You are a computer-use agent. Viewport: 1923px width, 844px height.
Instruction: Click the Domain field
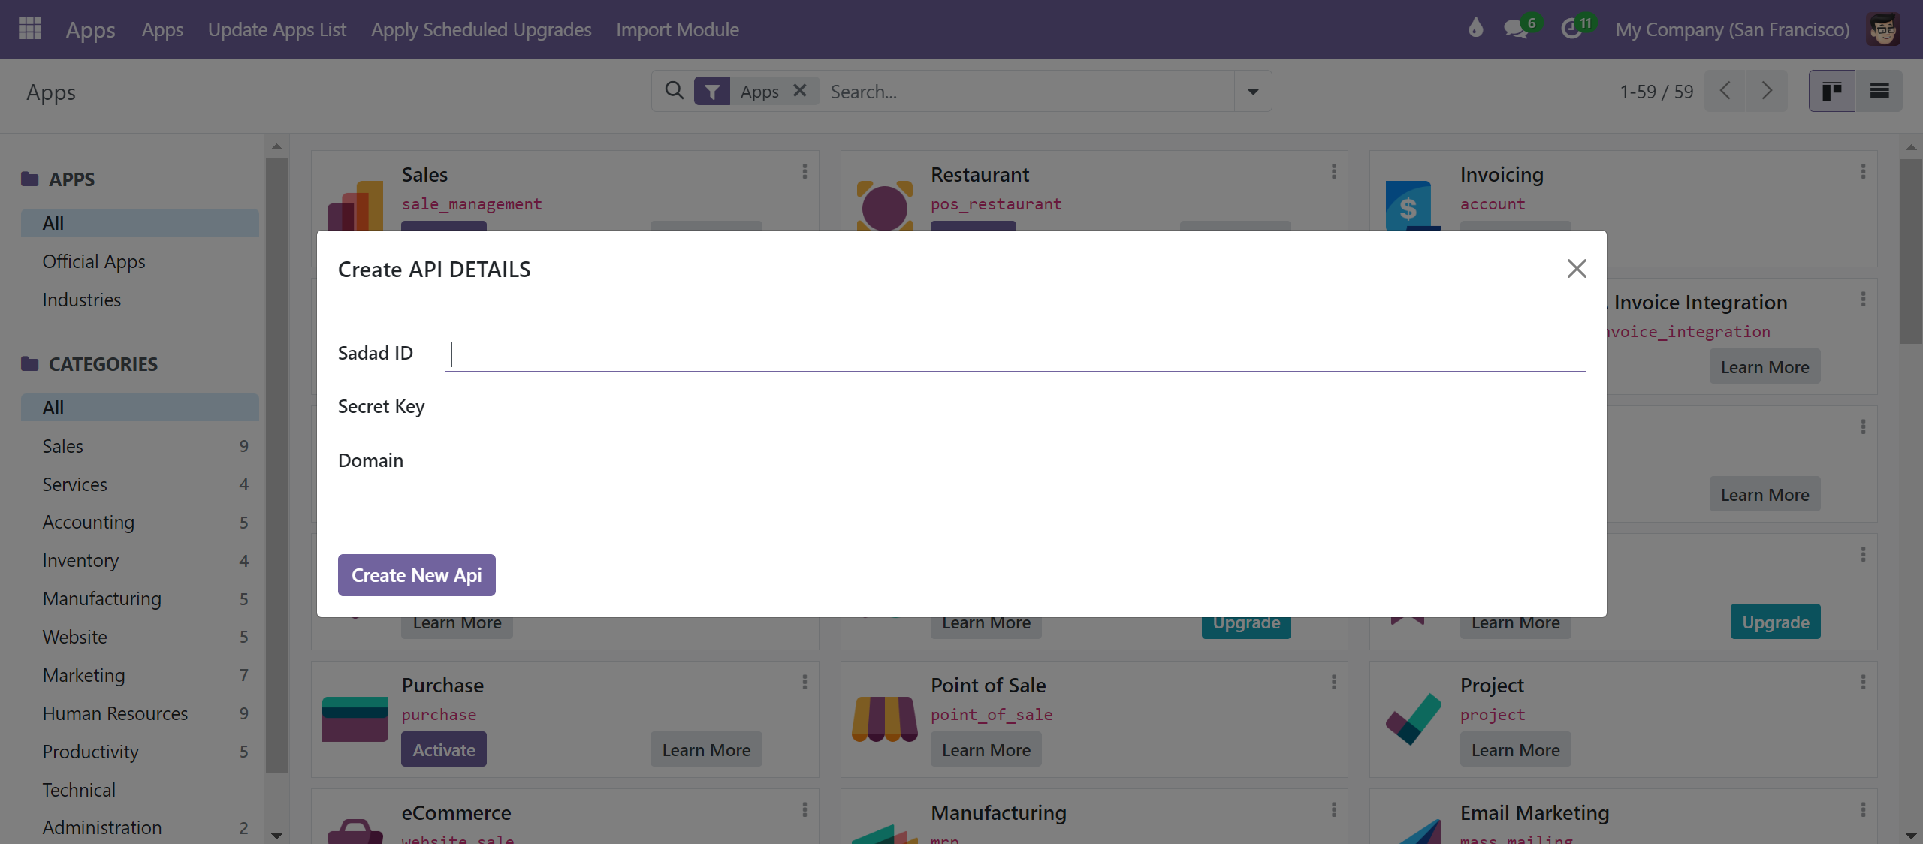1016,460
